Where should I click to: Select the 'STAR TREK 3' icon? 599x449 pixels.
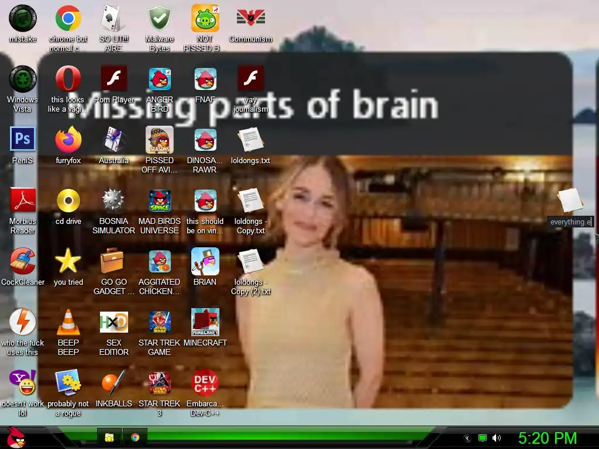pos(159,383)
